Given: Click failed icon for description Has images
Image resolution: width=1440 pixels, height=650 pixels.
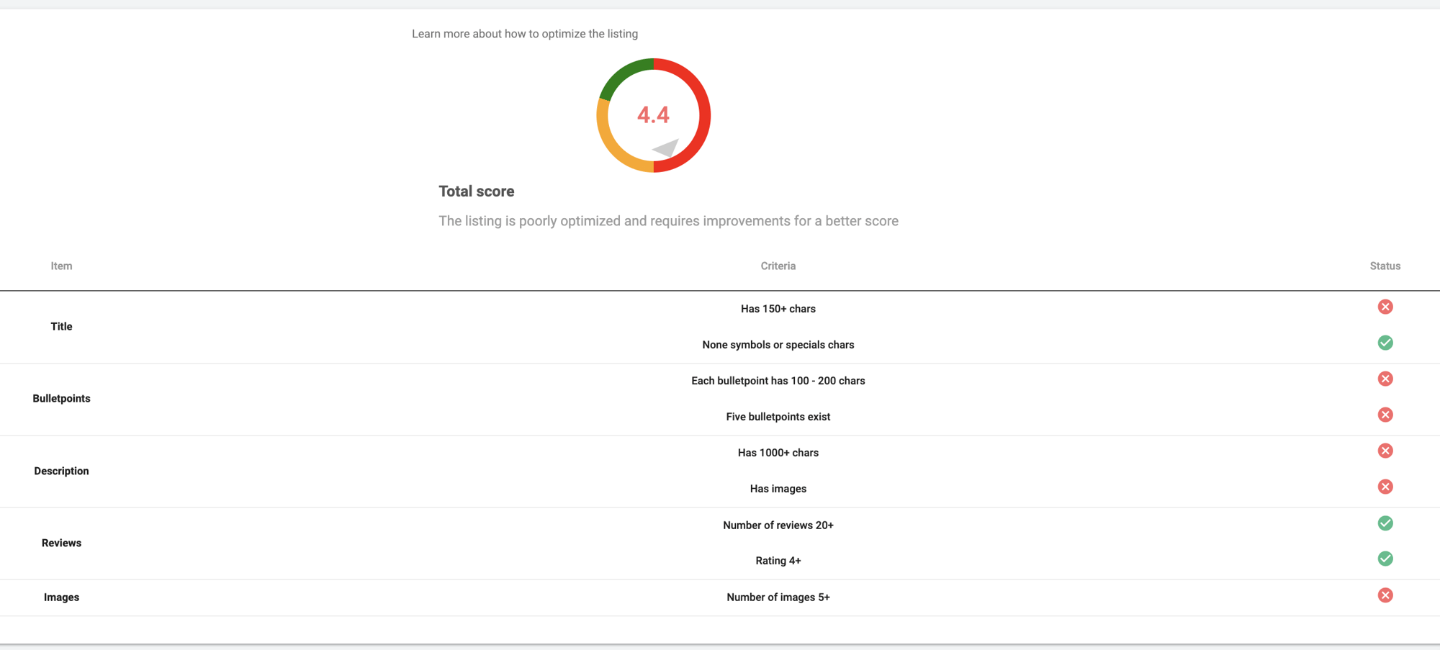Looking at the screenshot, I should click(x=1385, y=487).
